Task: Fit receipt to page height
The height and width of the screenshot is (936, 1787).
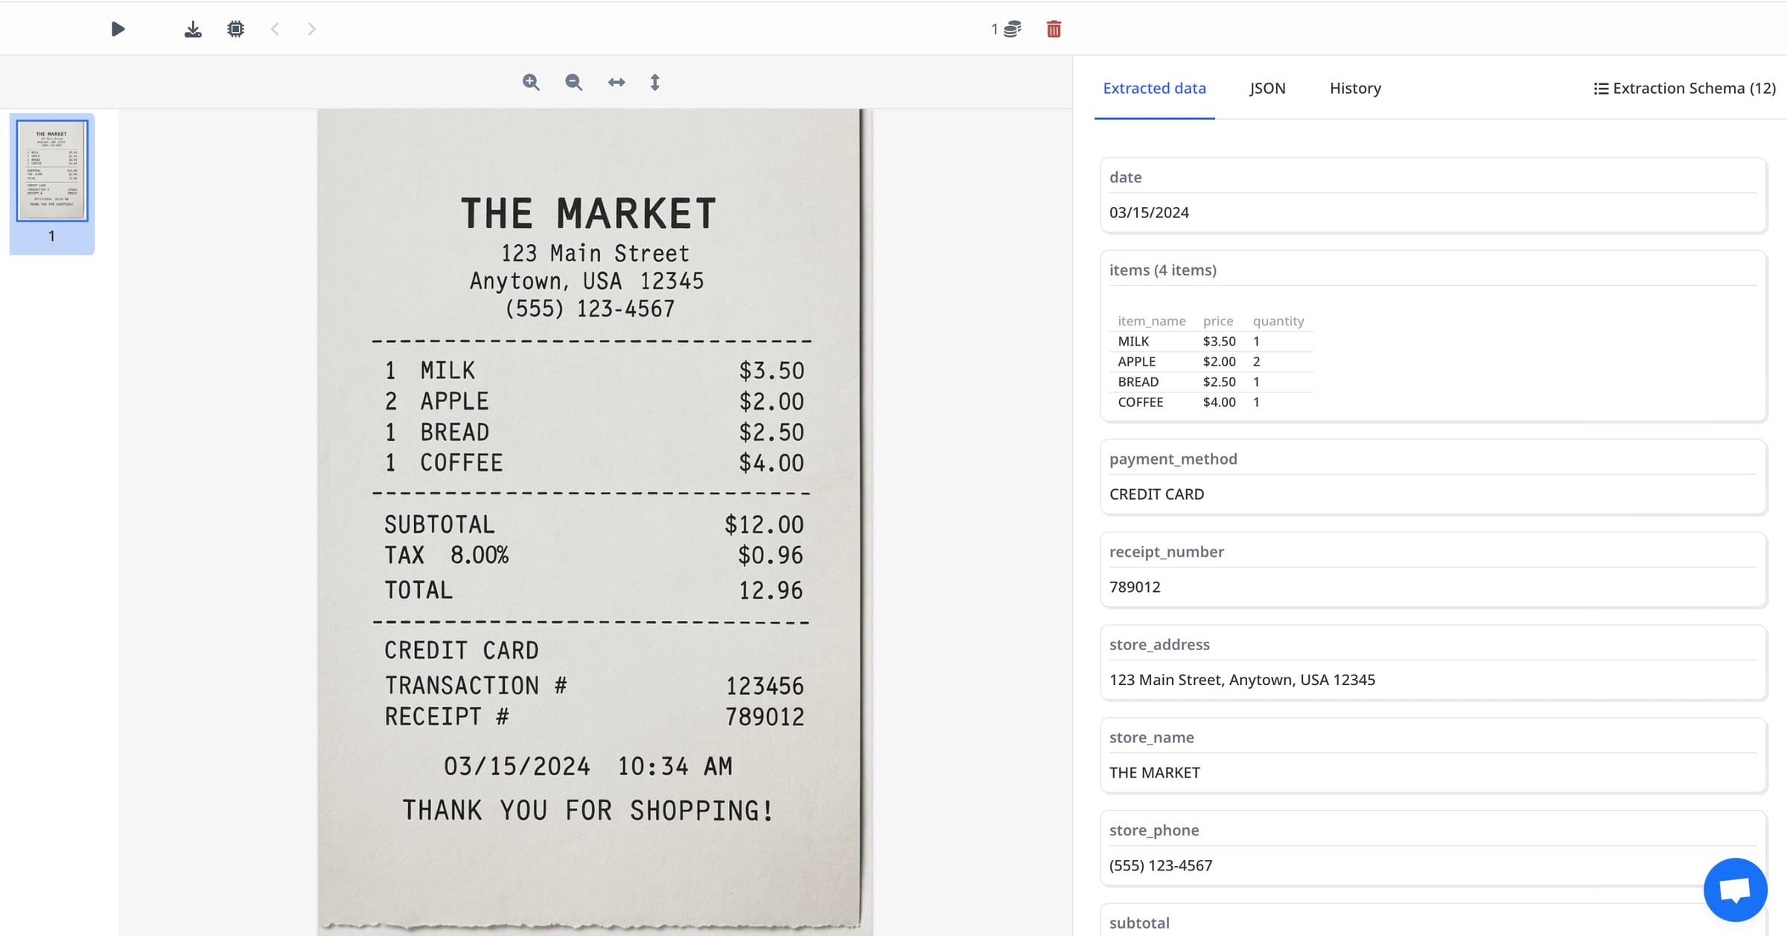Action: tap(654, 82)
